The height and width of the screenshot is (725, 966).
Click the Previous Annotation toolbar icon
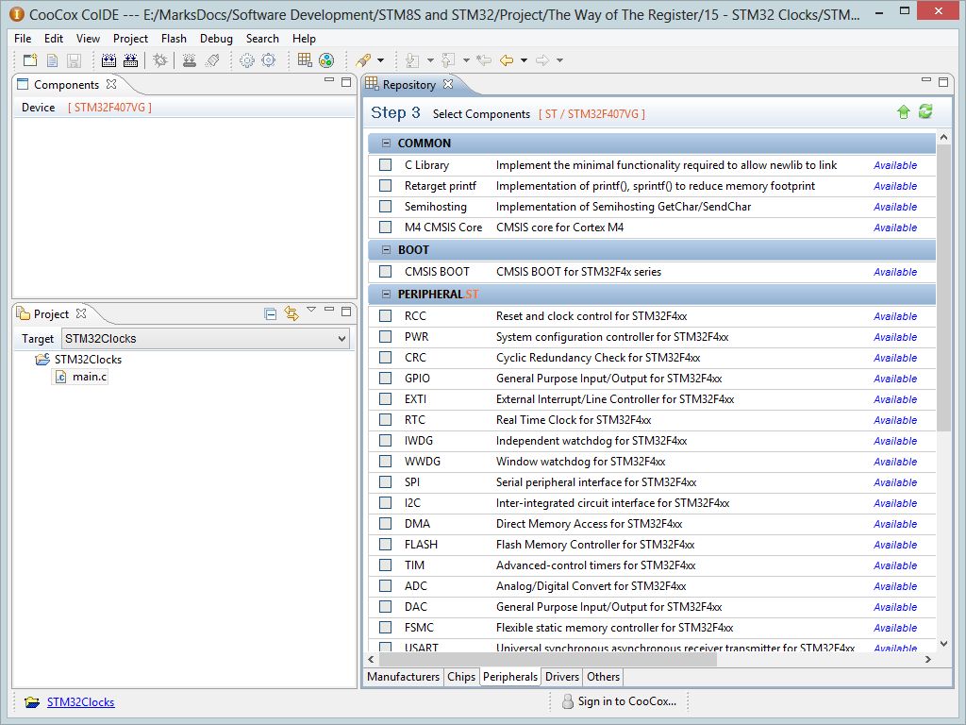click(448, 60)
